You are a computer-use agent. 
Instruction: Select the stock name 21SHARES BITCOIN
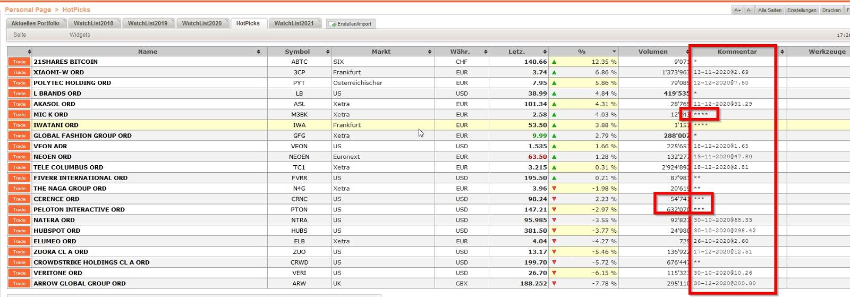click(65, 62)
